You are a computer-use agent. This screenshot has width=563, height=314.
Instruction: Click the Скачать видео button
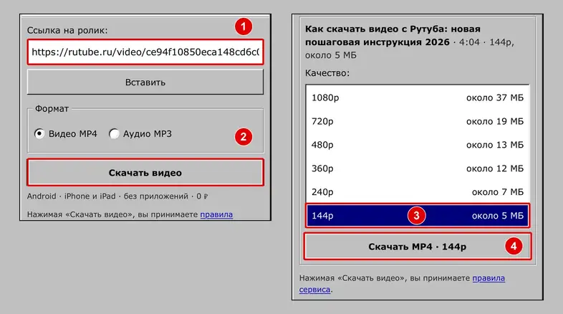[x=145, y=173]
